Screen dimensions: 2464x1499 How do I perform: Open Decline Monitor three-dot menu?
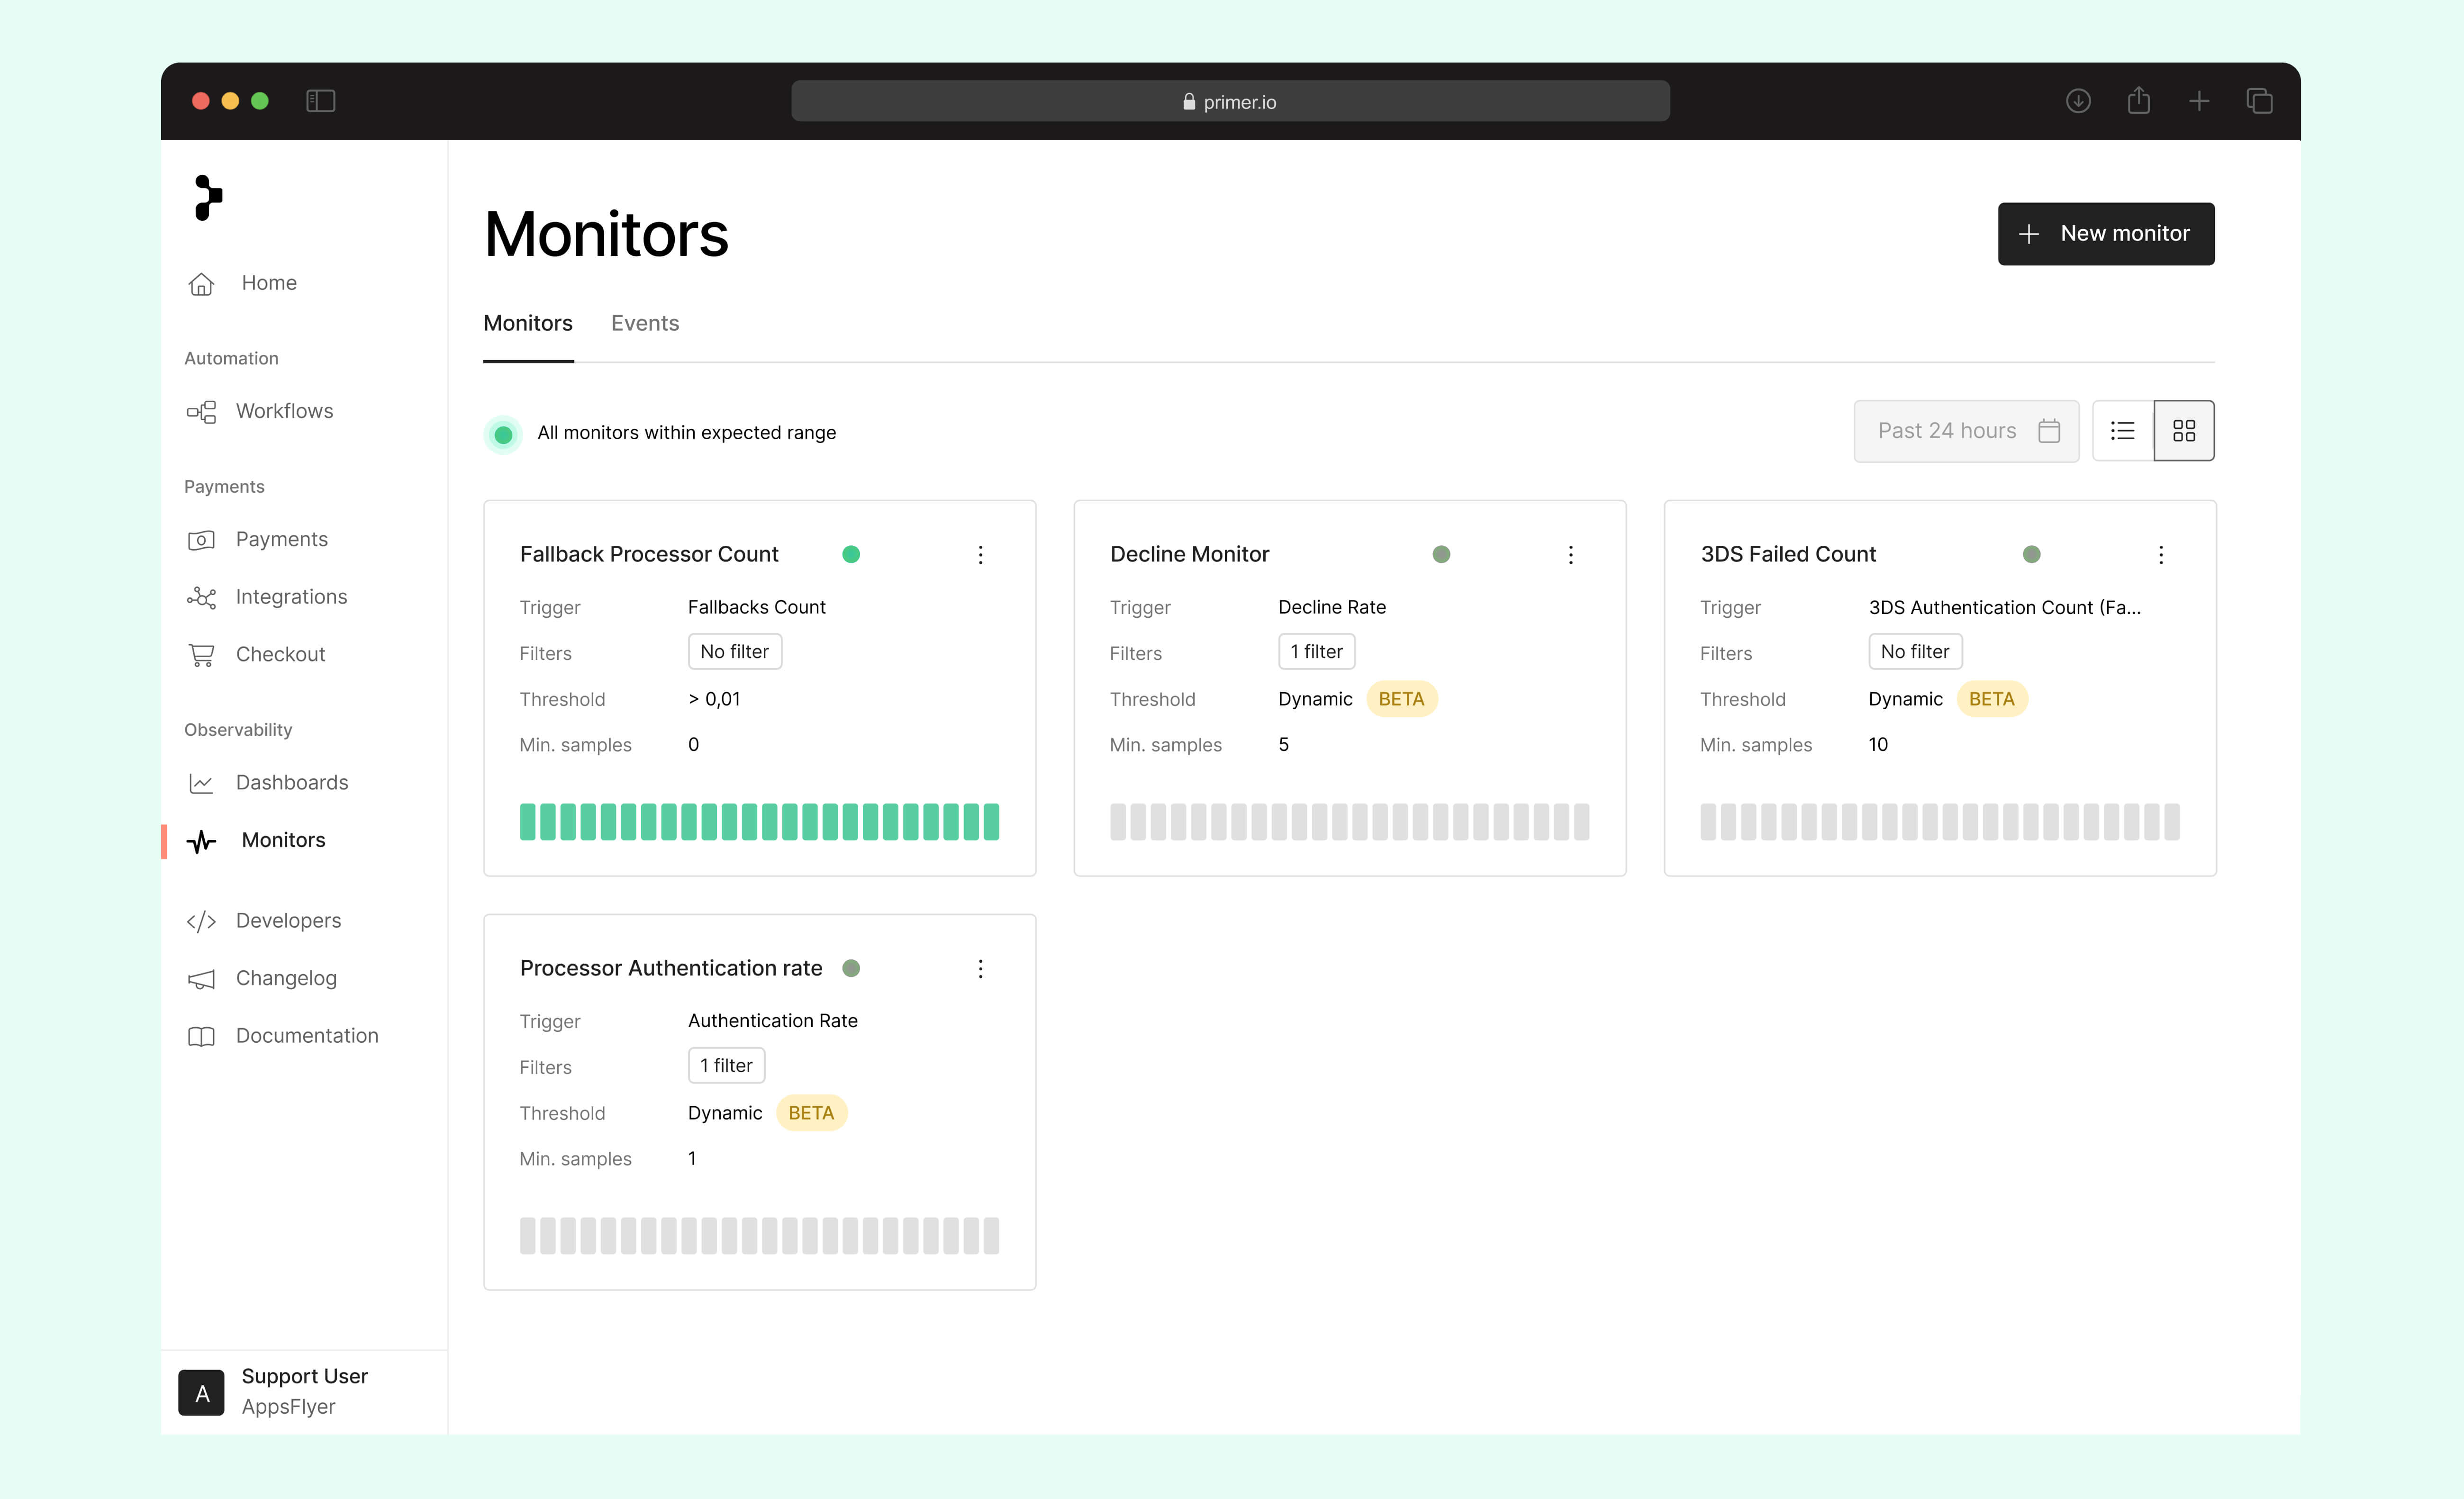[x=1570, y=555]
